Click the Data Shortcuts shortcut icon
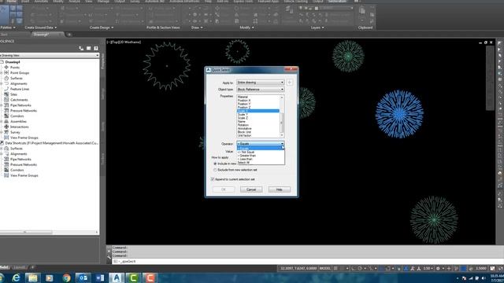This screenshot has width=504, height=283. 2,143
